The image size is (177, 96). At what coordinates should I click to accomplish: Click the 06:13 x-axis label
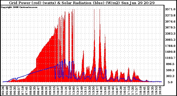(11, 90)
